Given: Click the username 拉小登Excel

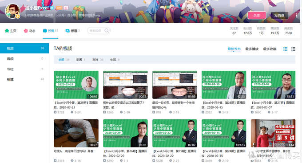Looking at the screenshot, I should coord(37,8).
